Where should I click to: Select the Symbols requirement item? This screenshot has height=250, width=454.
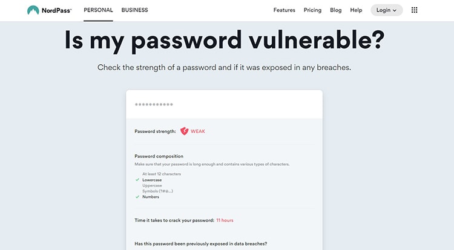(158, 191)
